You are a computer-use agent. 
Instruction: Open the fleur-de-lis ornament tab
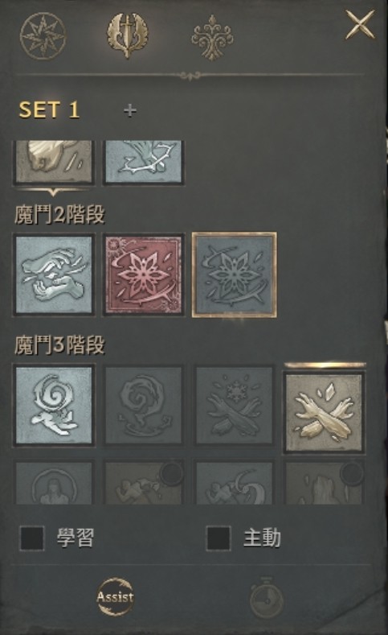click(x=212, y=37)
